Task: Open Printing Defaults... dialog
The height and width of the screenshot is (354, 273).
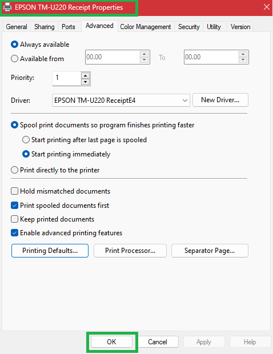Action: (50, 251)
